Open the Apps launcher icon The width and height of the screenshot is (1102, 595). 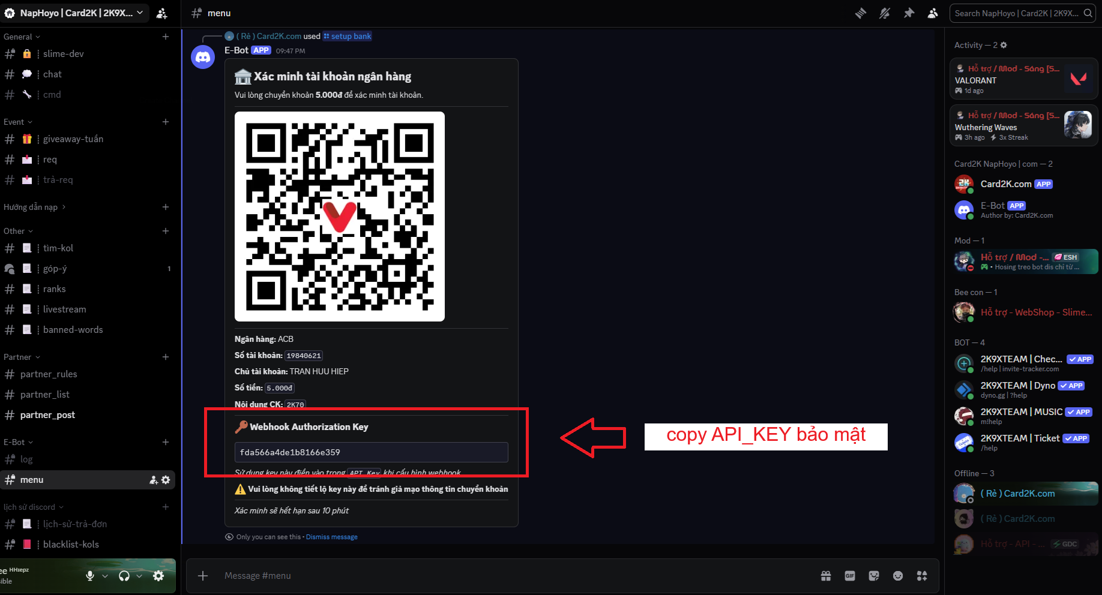tap(922, 576)
